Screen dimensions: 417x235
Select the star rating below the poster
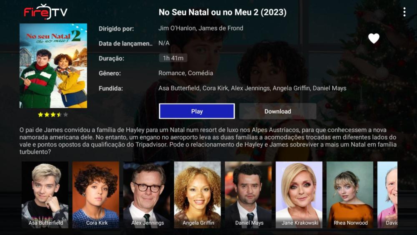pyautogui.click(x=53, y=115)
